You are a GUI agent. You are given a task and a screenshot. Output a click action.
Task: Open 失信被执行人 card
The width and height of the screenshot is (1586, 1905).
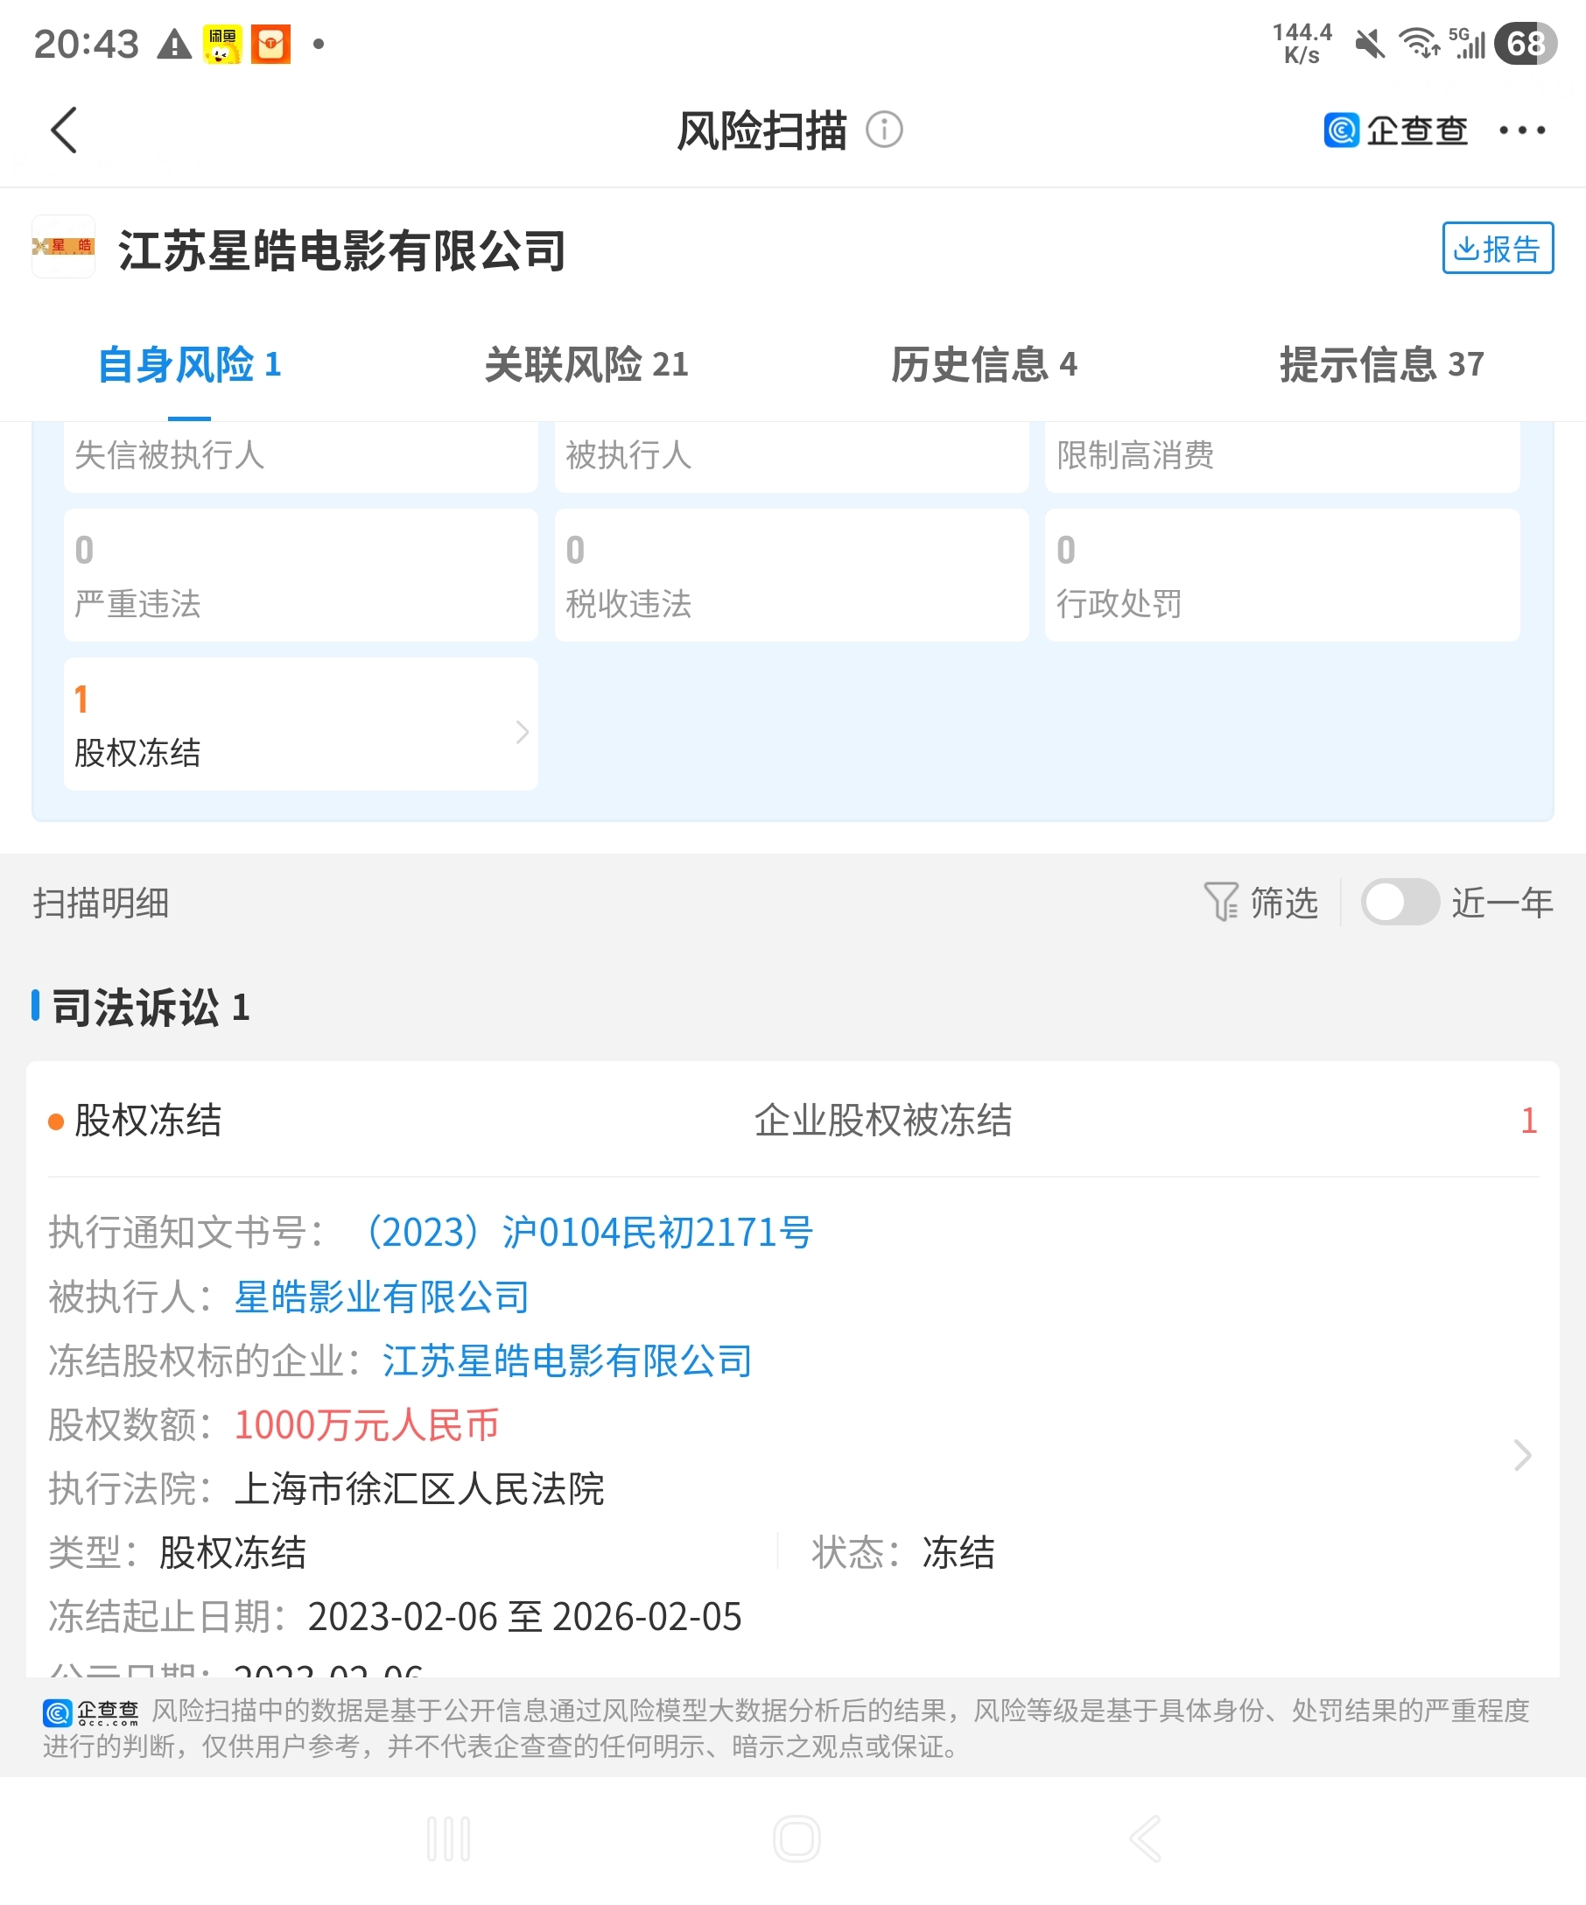301,456
